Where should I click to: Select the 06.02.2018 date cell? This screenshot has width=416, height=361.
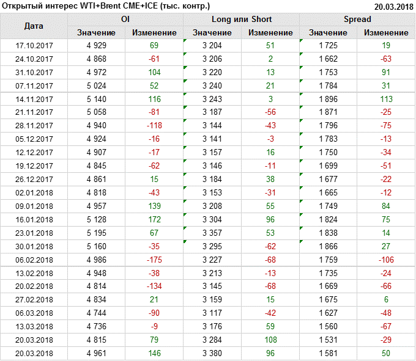(34, 260)
